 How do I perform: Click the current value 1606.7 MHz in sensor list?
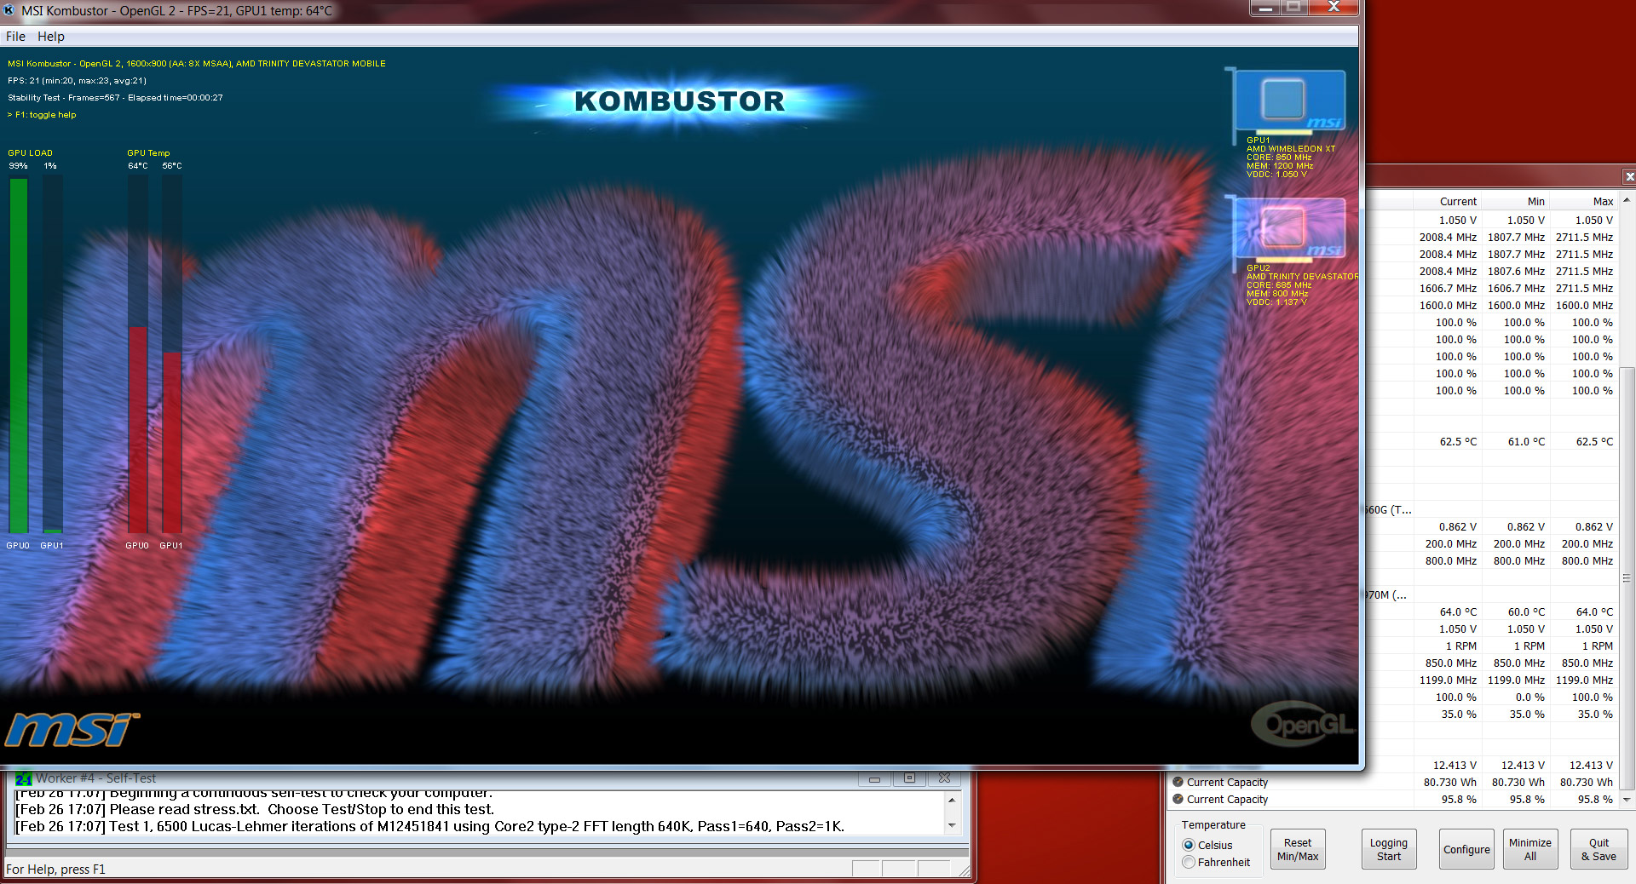(1448, 288)
